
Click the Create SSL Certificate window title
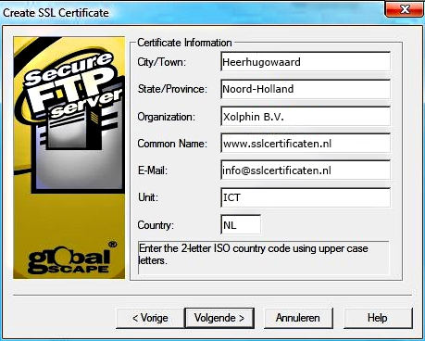coord(56,13)
